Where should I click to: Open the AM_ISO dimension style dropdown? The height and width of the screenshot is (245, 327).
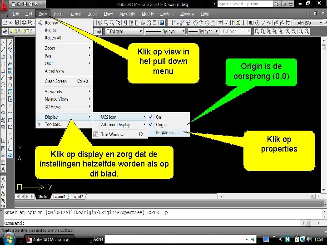321,23
